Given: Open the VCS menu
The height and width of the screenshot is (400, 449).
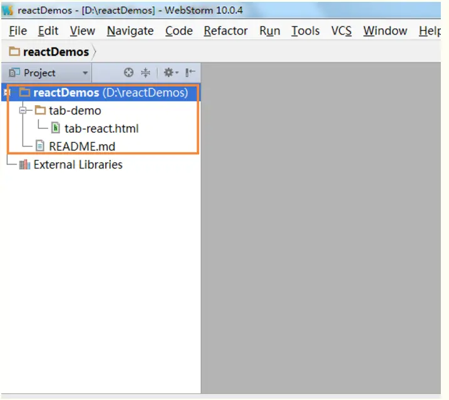Looking at the screenshot, I should pos(341,31).
